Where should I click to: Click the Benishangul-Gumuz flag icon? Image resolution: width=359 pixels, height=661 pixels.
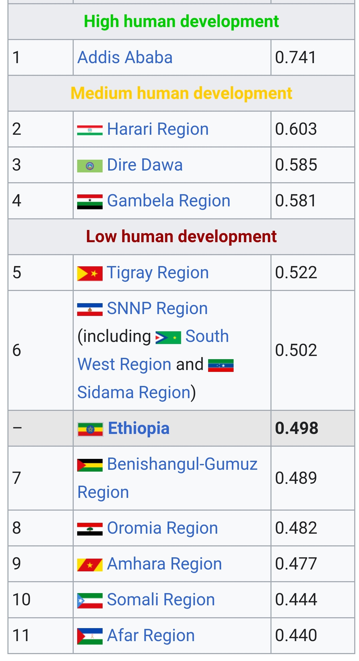click(90, 465)
